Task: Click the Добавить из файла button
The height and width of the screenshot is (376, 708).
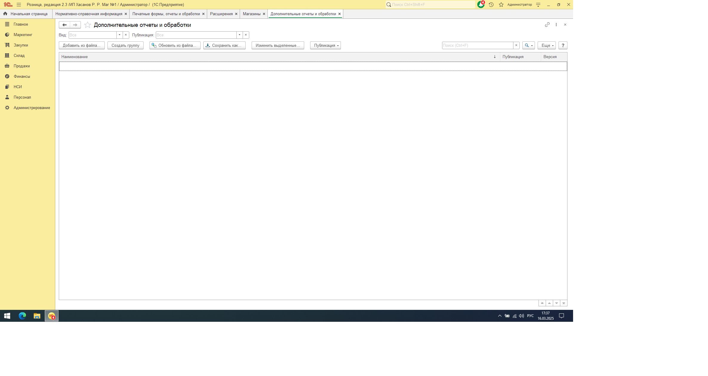Action: (81, 45)
